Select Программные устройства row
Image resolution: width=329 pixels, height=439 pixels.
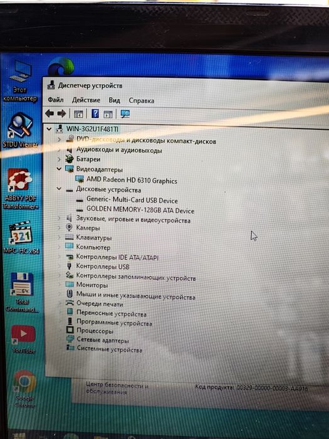(114, 322)
